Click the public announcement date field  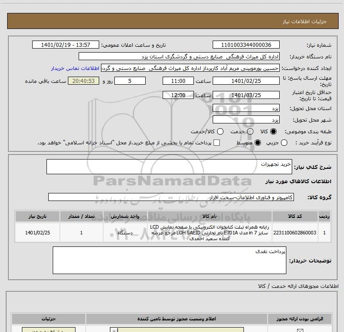(66, 45)
